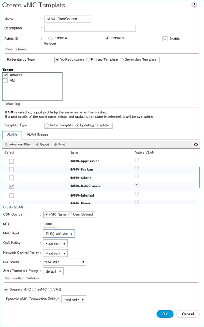Check the VM target checkbox
Viewport: 204px width, 327px height.
5,81
